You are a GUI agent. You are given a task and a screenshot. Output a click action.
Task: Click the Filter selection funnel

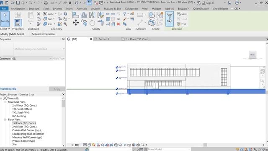tap(170, 18)
